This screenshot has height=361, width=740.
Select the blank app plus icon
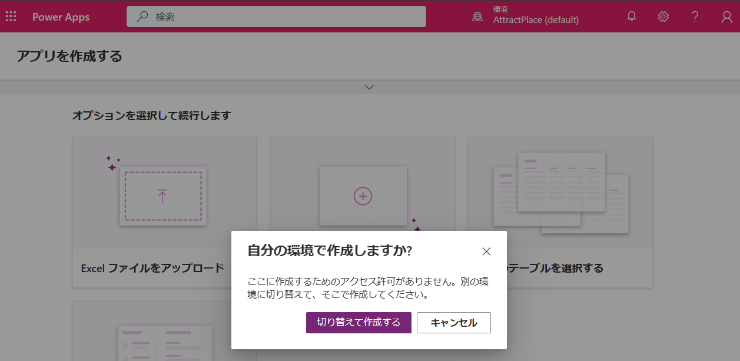tap(363, 194)
